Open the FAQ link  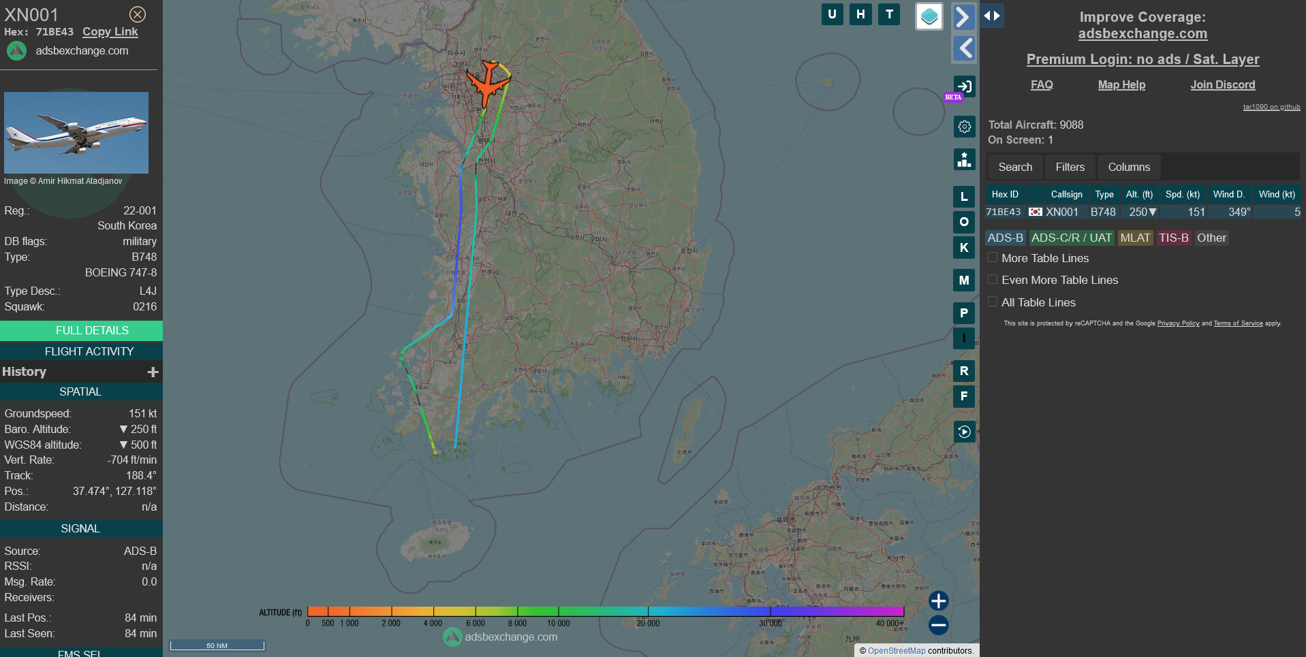pyautogui.click(x=1041, y=85)
